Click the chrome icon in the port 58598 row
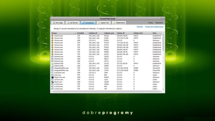 pos(52,52)
